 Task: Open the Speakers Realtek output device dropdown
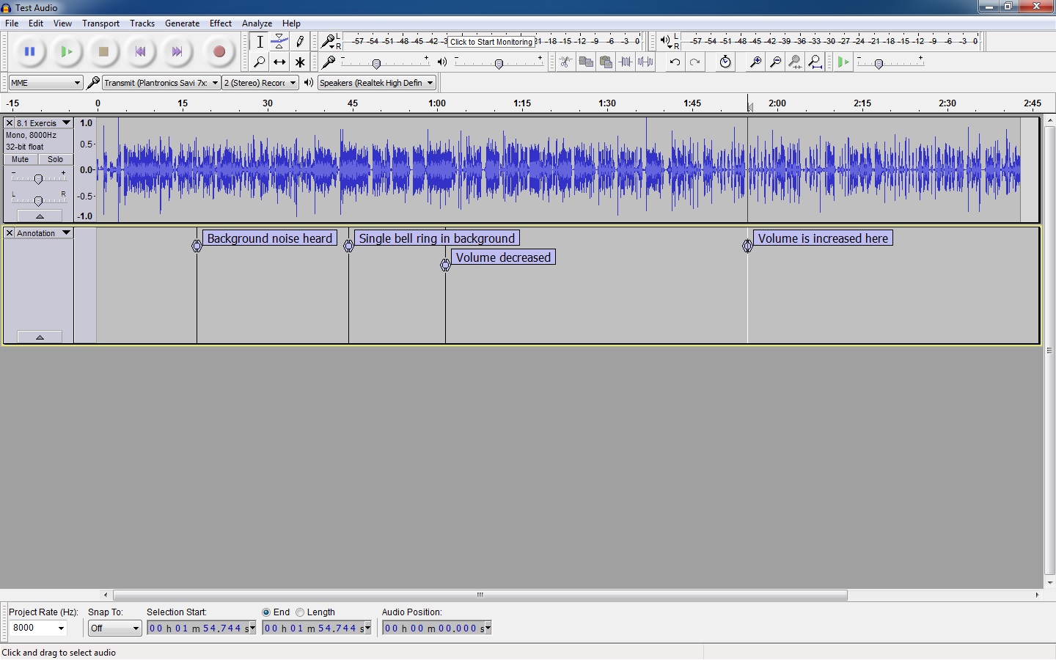click(377, 83)
